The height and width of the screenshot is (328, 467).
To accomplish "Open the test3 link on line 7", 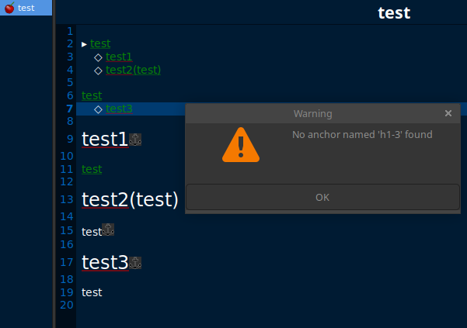I will [x=119, y=109].
